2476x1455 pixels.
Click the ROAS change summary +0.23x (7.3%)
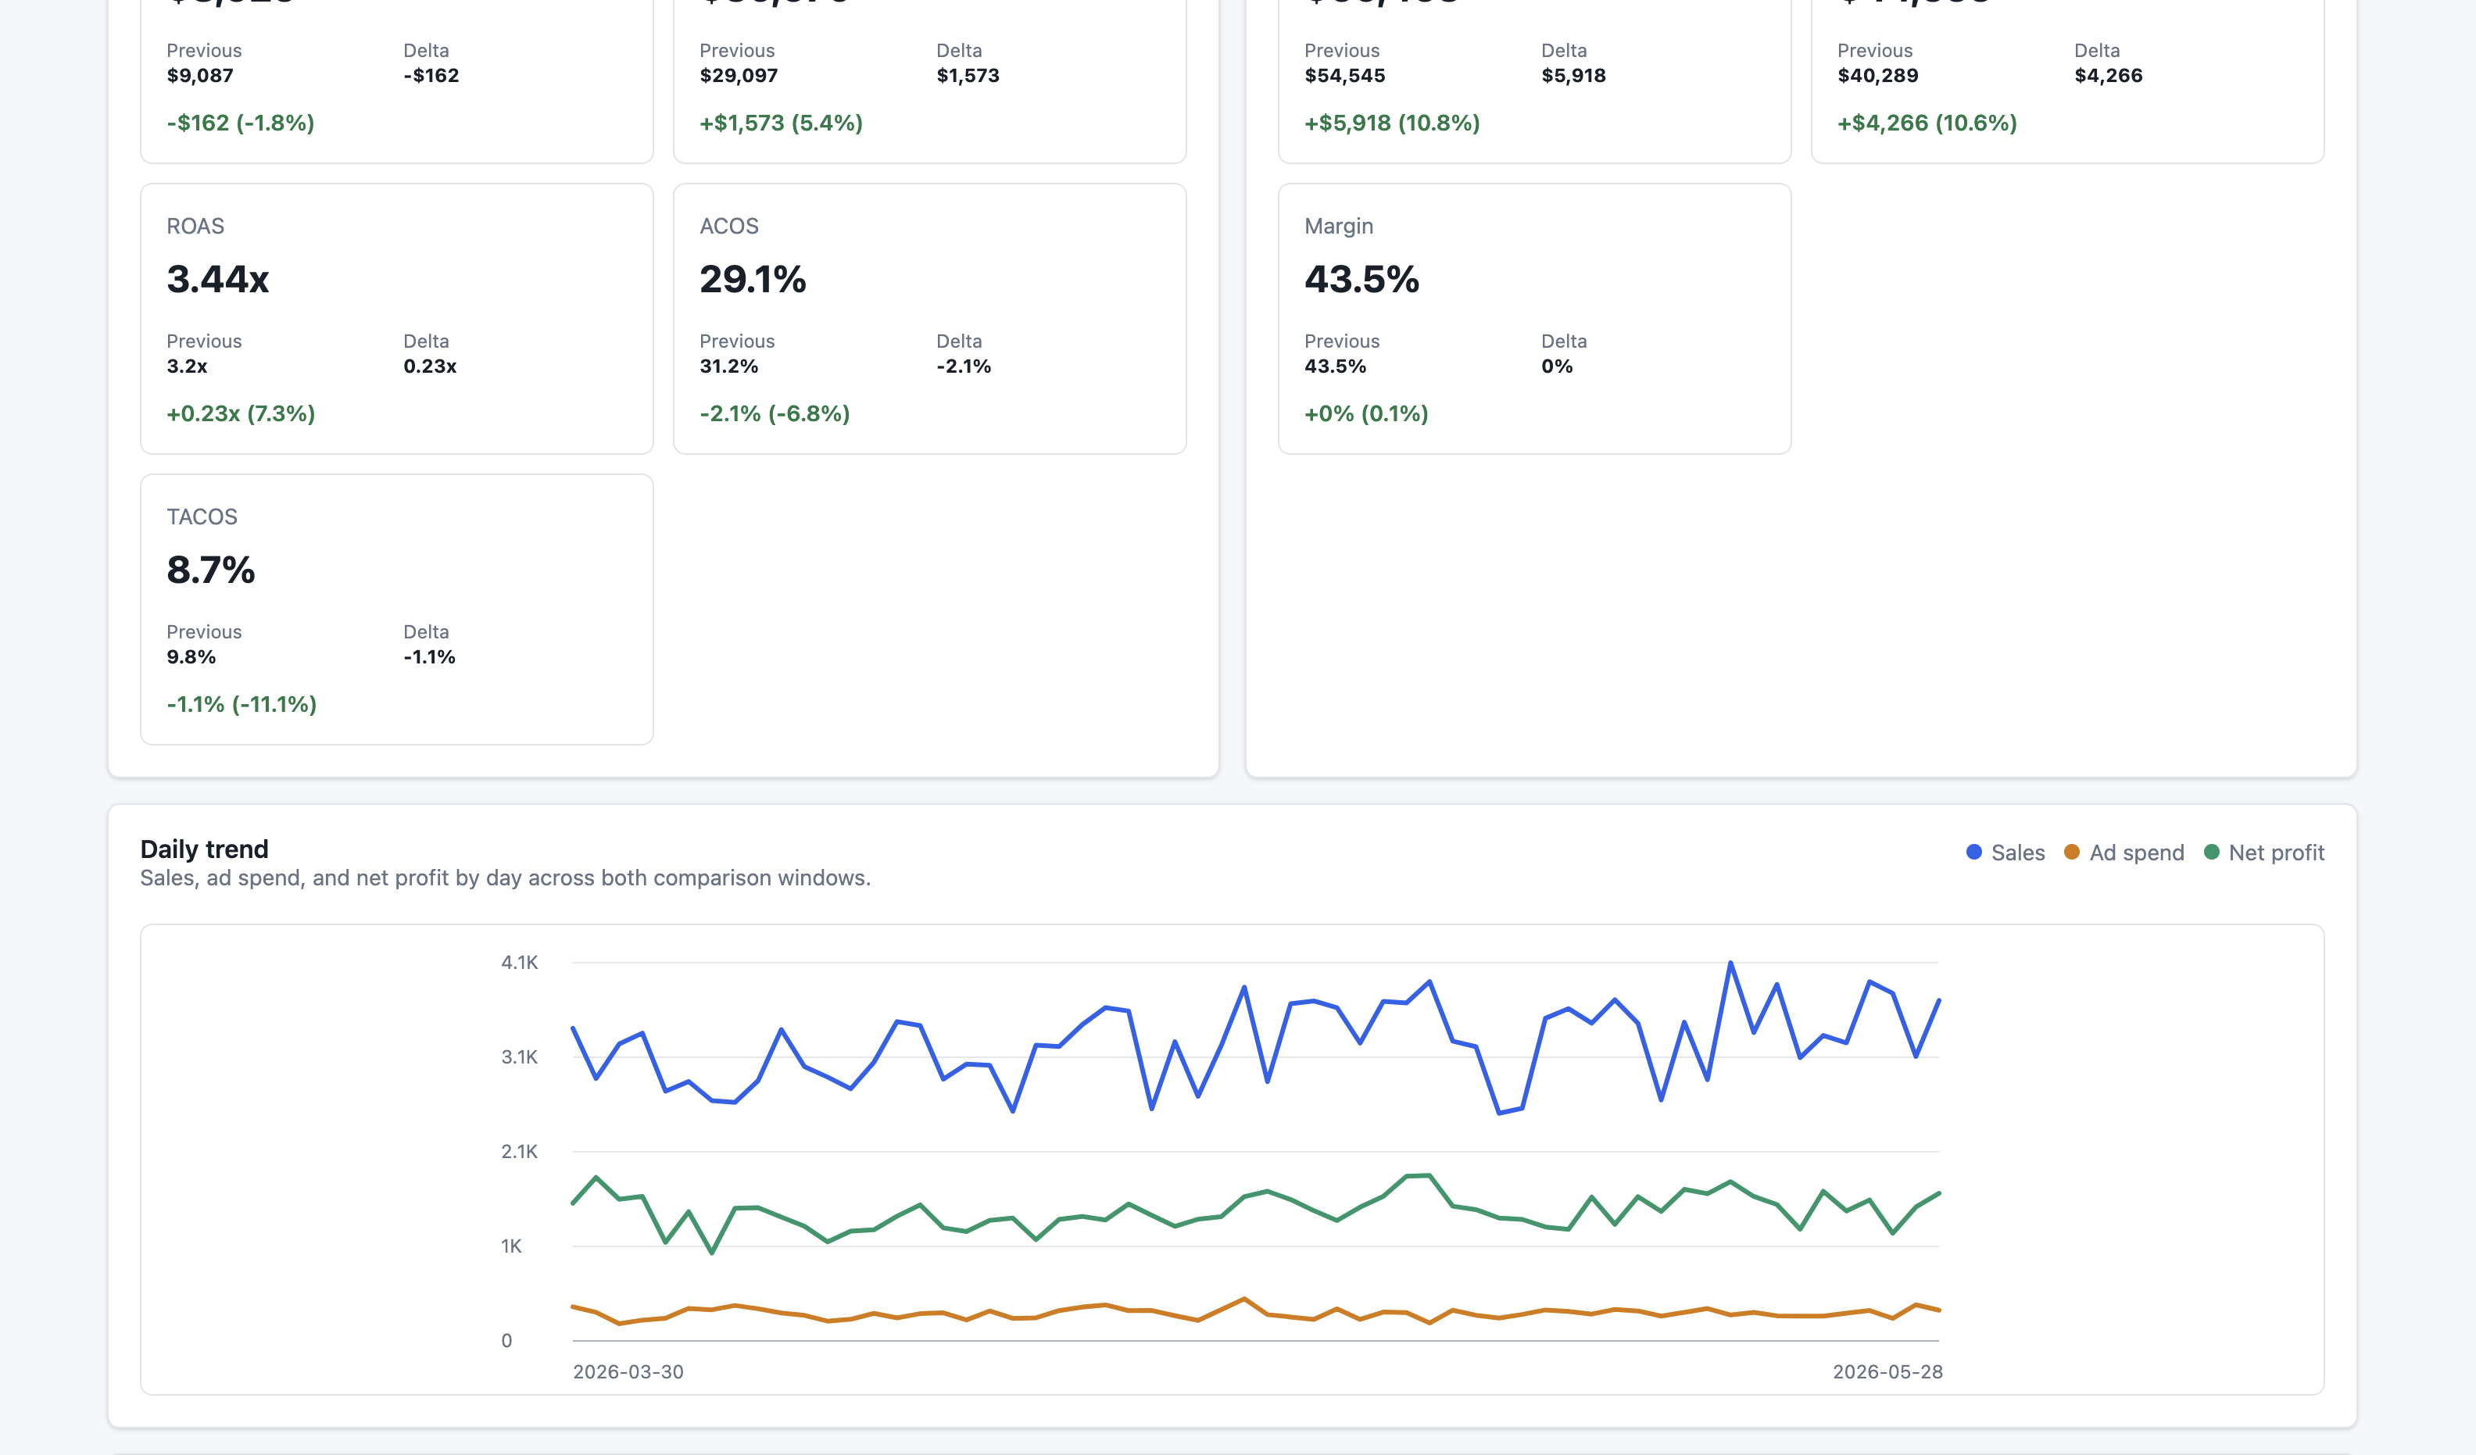pos(241,413)
